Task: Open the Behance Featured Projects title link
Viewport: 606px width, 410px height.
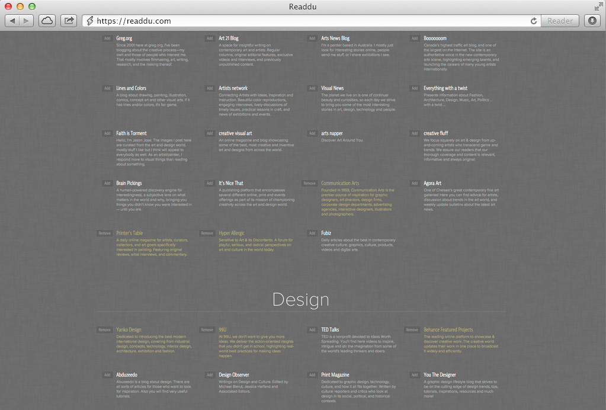Action: [x=448, y=329]
